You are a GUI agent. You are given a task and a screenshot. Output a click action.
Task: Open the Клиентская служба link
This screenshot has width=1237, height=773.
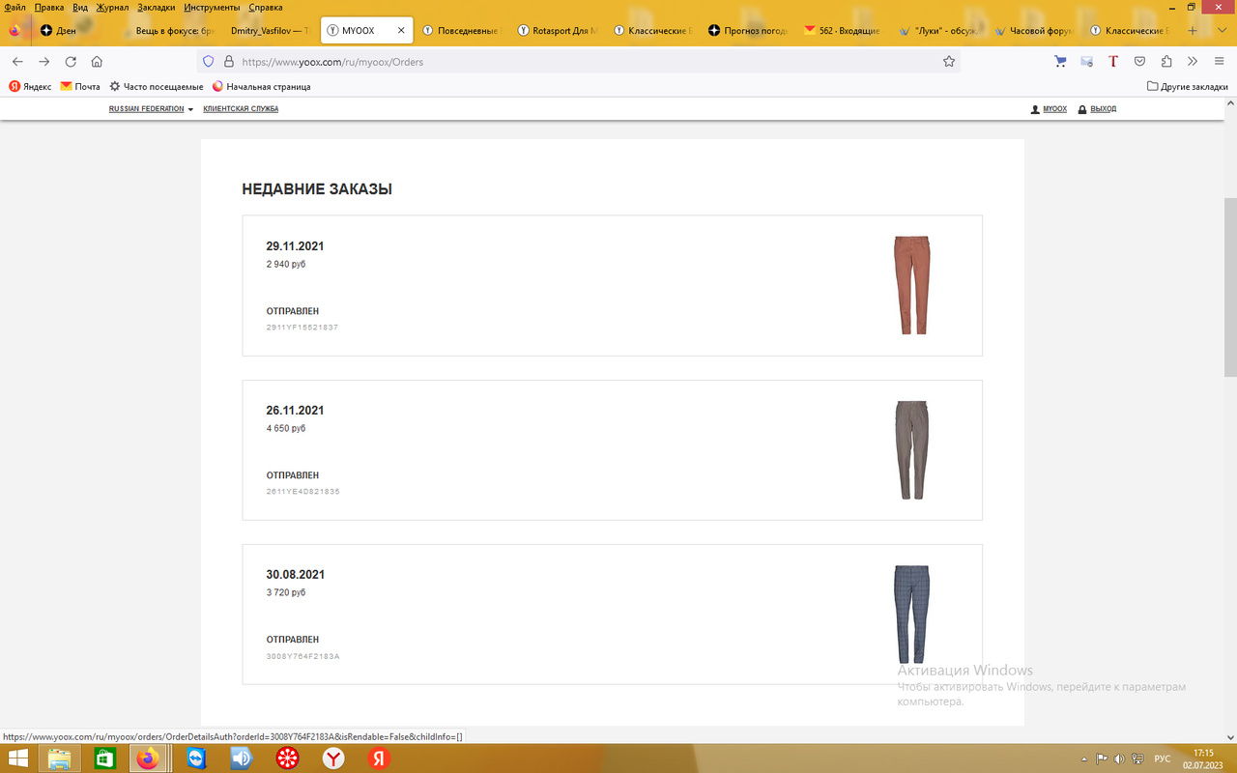[241, 109]
